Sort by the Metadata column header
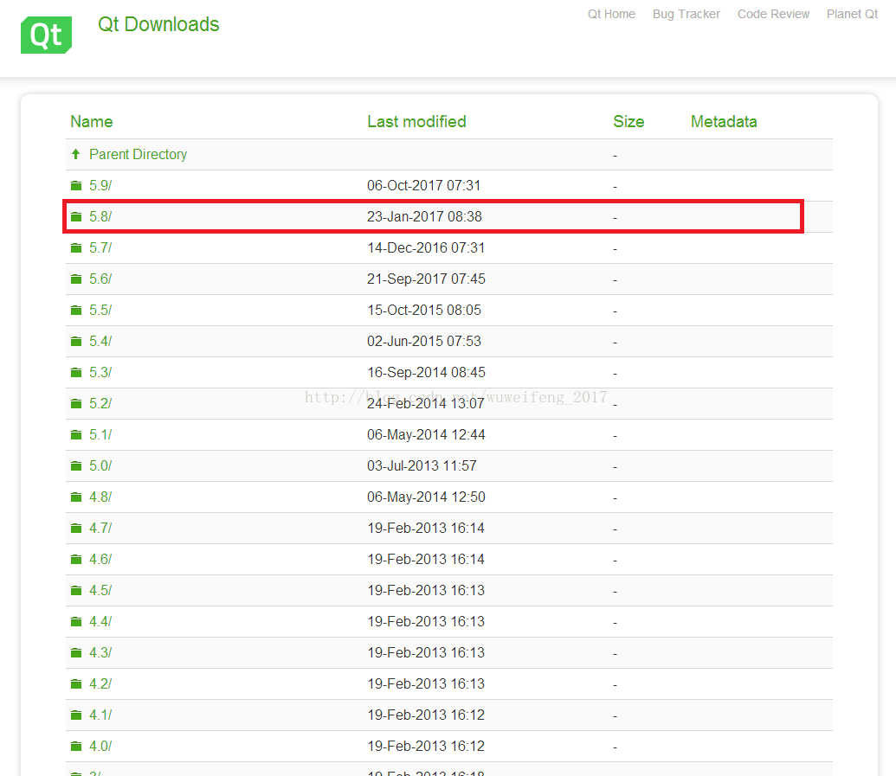This screenshot has height=776, width=896. tap(724, 122)
